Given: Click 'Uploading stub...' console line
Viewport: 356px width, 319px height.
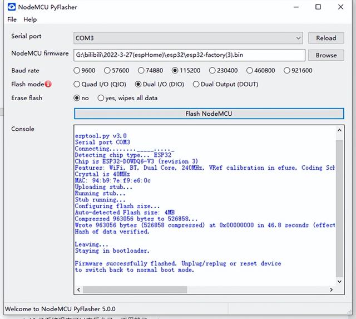Looking at the screenshot, I should click(x=103, y=187).
